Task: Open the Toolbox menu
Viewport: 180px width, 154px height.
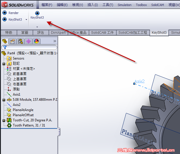Action: [x=141, y=5]
